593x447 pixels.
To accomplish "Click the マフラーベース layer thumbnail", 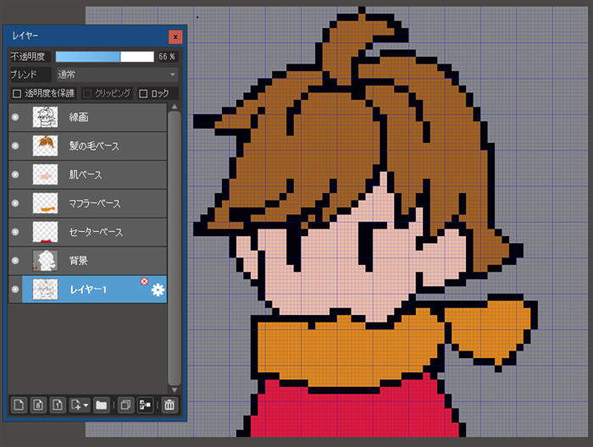I will tap(46, 203).
